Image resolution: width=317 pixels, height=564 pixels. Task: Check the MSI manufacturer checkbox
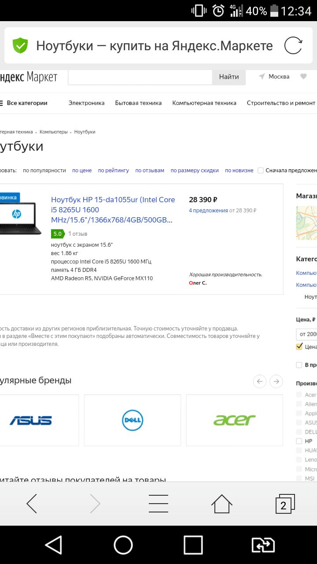(x=299, y=478)
